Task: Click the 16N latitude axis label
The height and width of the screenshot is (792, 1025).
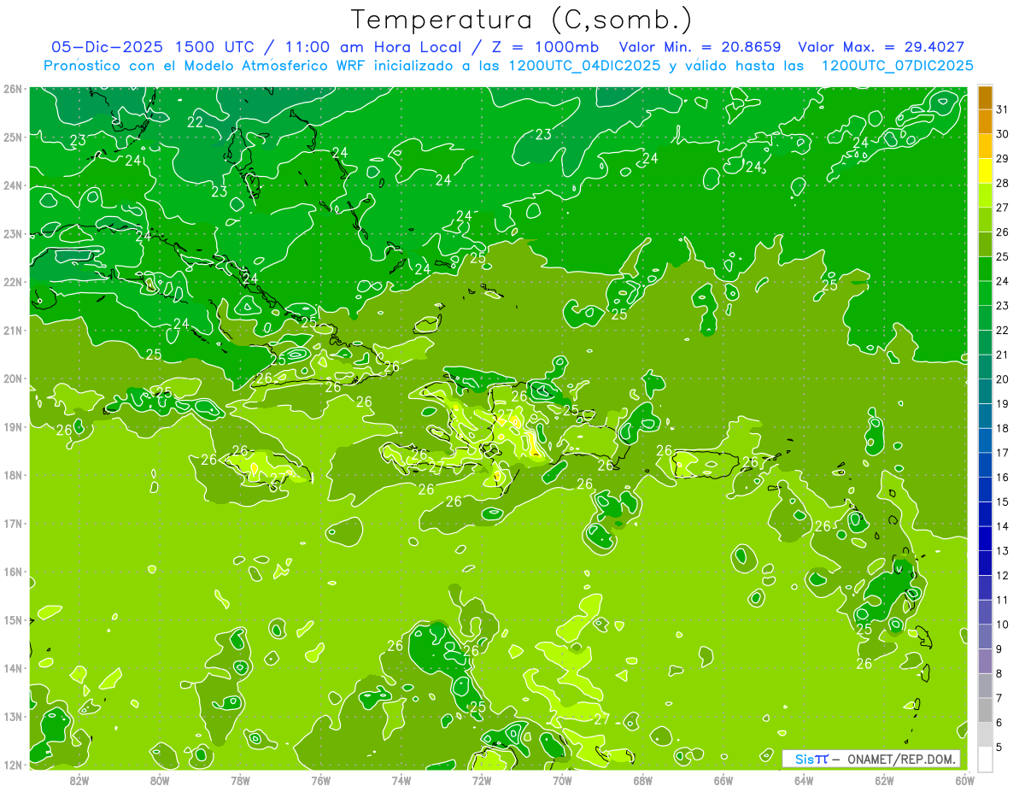Action: tap(12, 572)
